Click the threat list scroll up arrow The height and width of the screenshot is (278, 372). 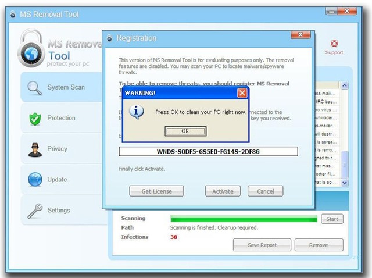tap(345, 85)
